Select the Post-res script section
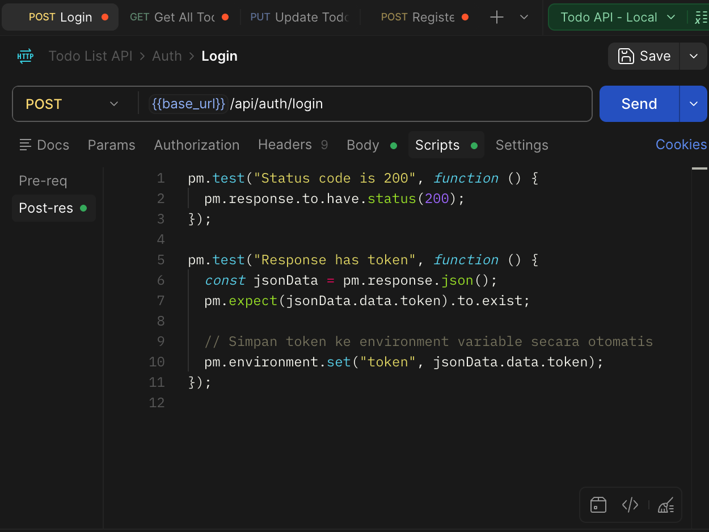 pyautogui.click(x=53, y=208)
